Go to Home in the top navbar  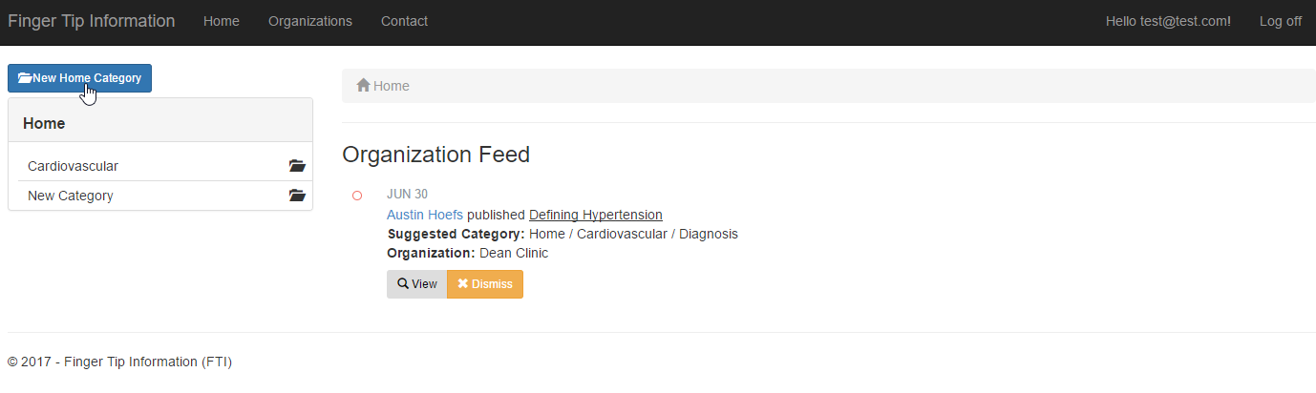tap(222, 21)
